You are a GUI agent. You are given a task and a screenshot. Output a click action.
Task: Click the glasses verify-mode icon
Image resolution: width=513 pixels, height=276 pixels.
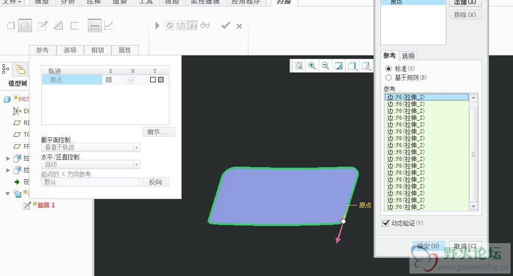tap(205, 25)
